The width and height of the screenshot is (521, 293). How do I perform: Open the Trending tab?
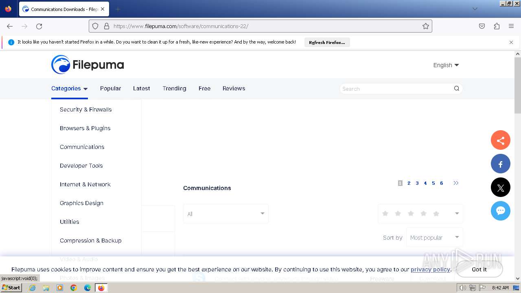(x=174, y=88)
